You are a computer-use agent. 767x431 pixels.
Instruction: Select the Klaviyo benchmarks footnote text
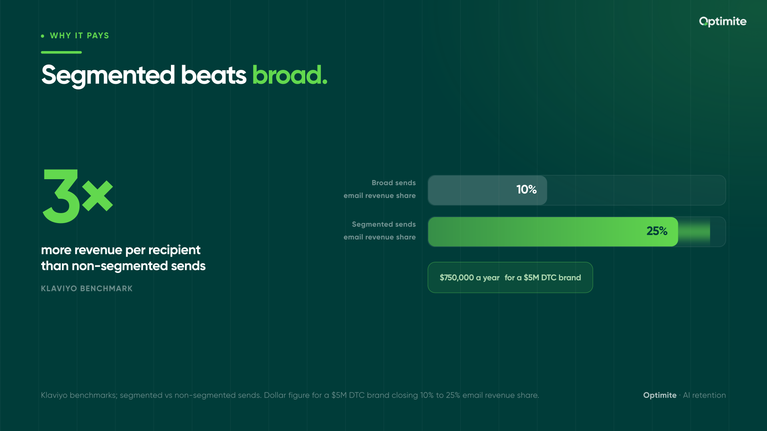(x=290, y=395)
